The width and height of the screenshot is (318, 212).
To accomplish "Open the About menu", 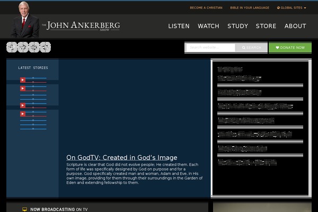I will point(295,26).
